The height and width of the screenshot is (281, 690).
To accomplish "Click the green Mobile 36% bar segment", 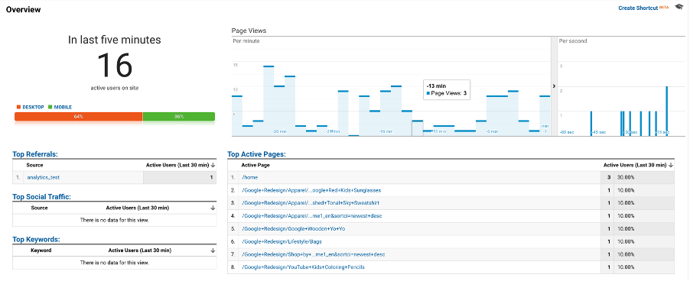I will [179, 116].
